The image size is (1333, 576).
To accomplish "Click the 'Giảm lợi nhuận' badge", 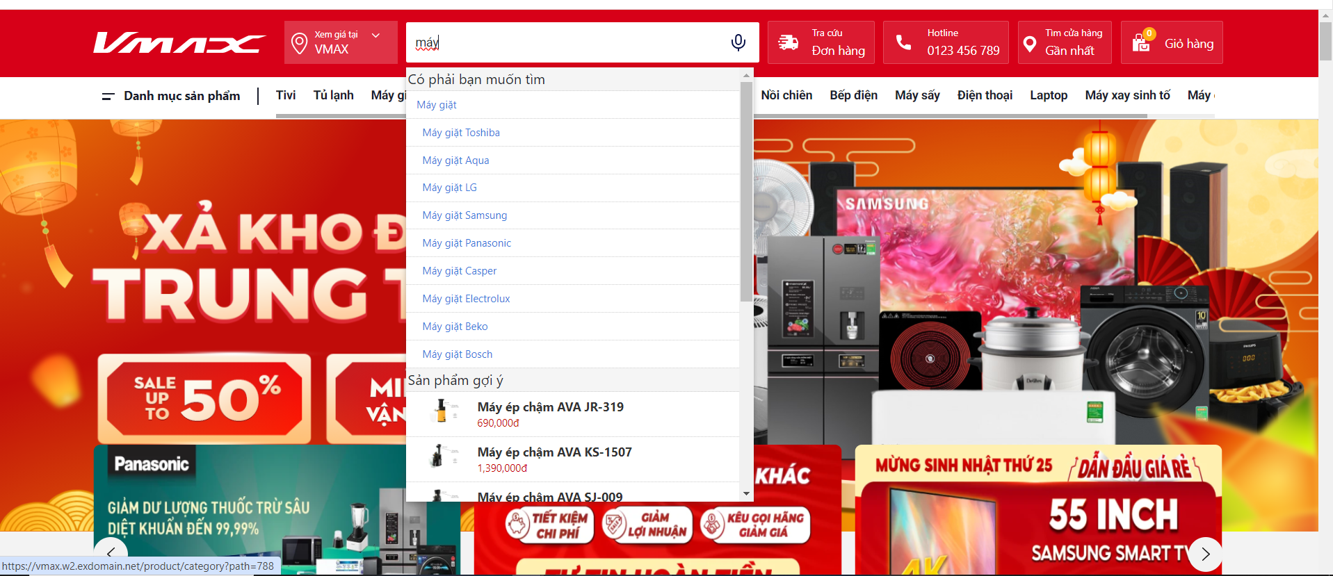I will coord(647,525).
